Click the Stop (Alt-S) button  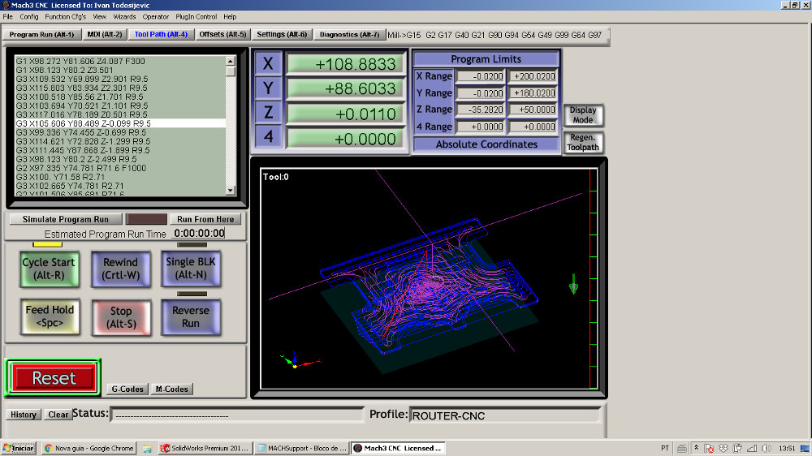coord(121,317)
